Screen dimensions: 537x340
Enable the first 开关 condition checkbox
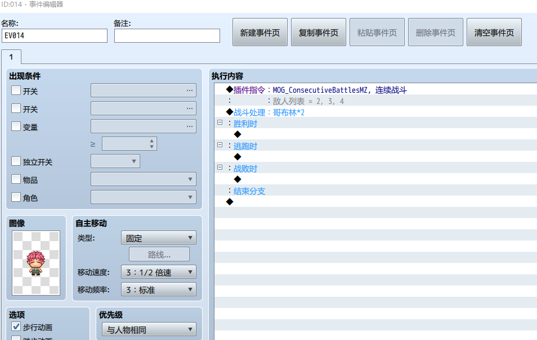coord(16,90)
